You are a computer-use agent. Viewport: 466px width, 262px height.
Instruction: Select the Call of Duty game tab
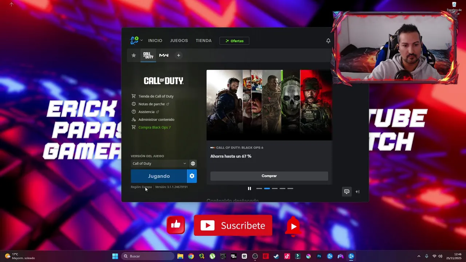148,55
